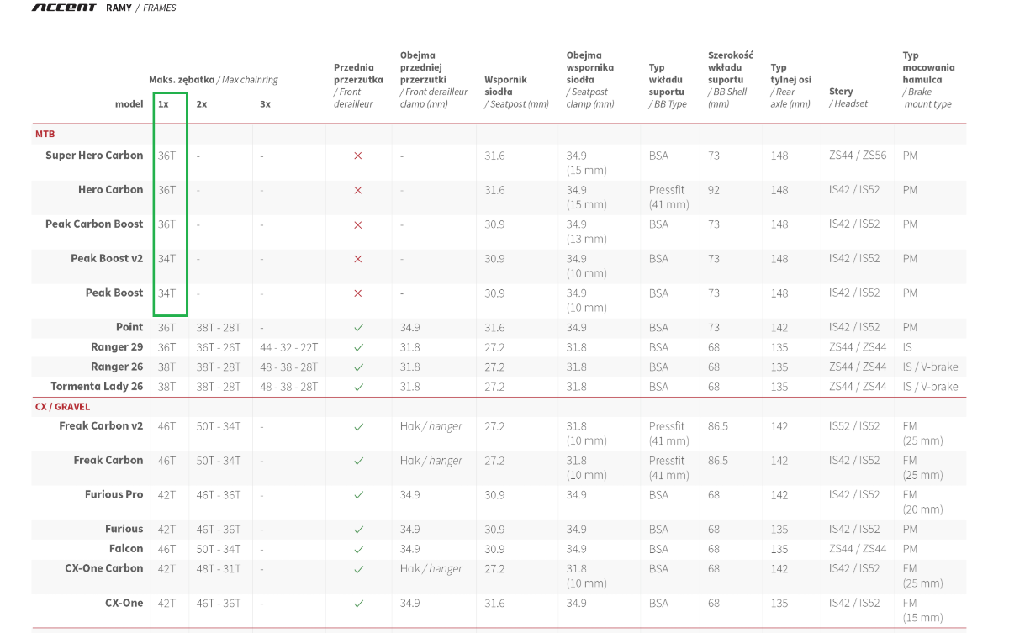Click the "1x" chainring column header
This screenshot has height=633, width=1009.
[163, 104]
